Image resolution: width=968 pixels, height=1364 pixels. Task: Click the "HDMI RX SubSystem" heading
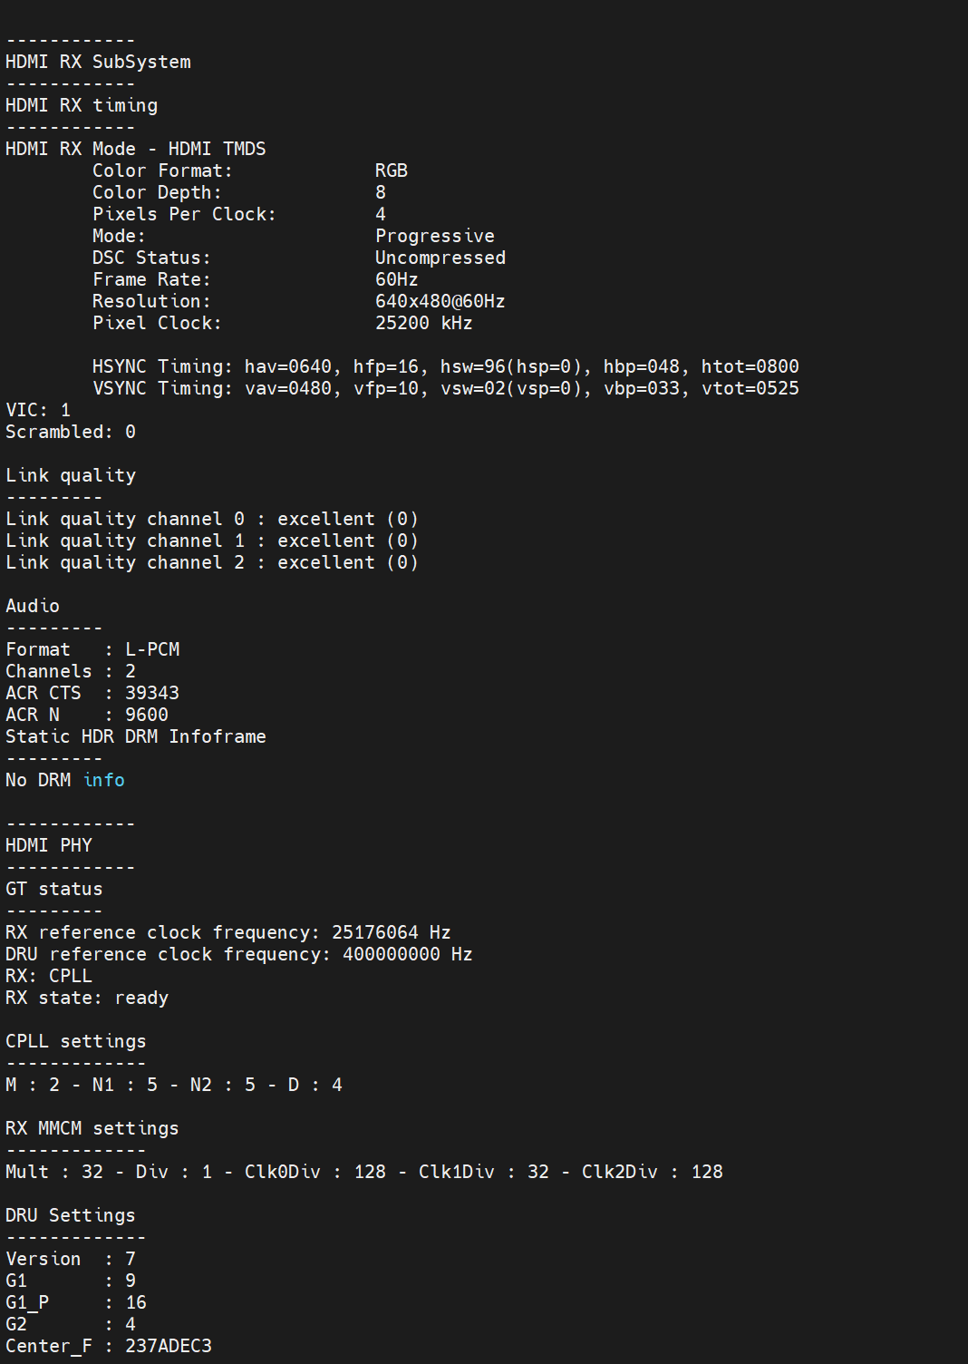pyautogui.click(x=98, y=62)
